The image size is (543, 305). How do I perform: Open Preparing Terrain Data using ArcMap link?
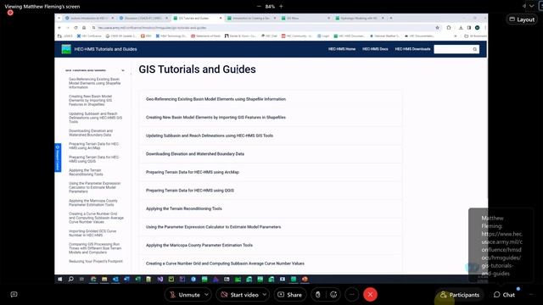tap(193, 172)
